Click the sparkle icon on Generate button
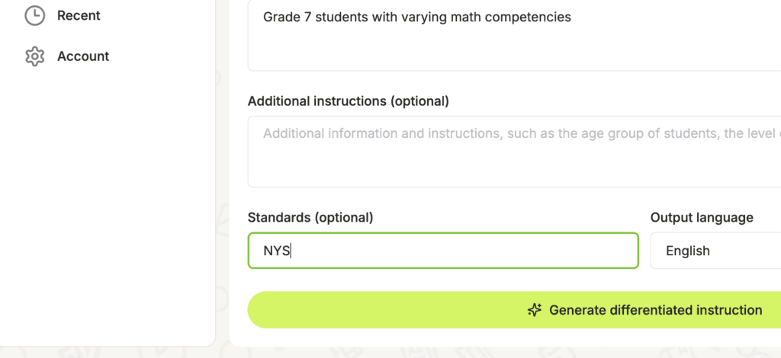Screen dimensions: 781x358 point(535,310)
